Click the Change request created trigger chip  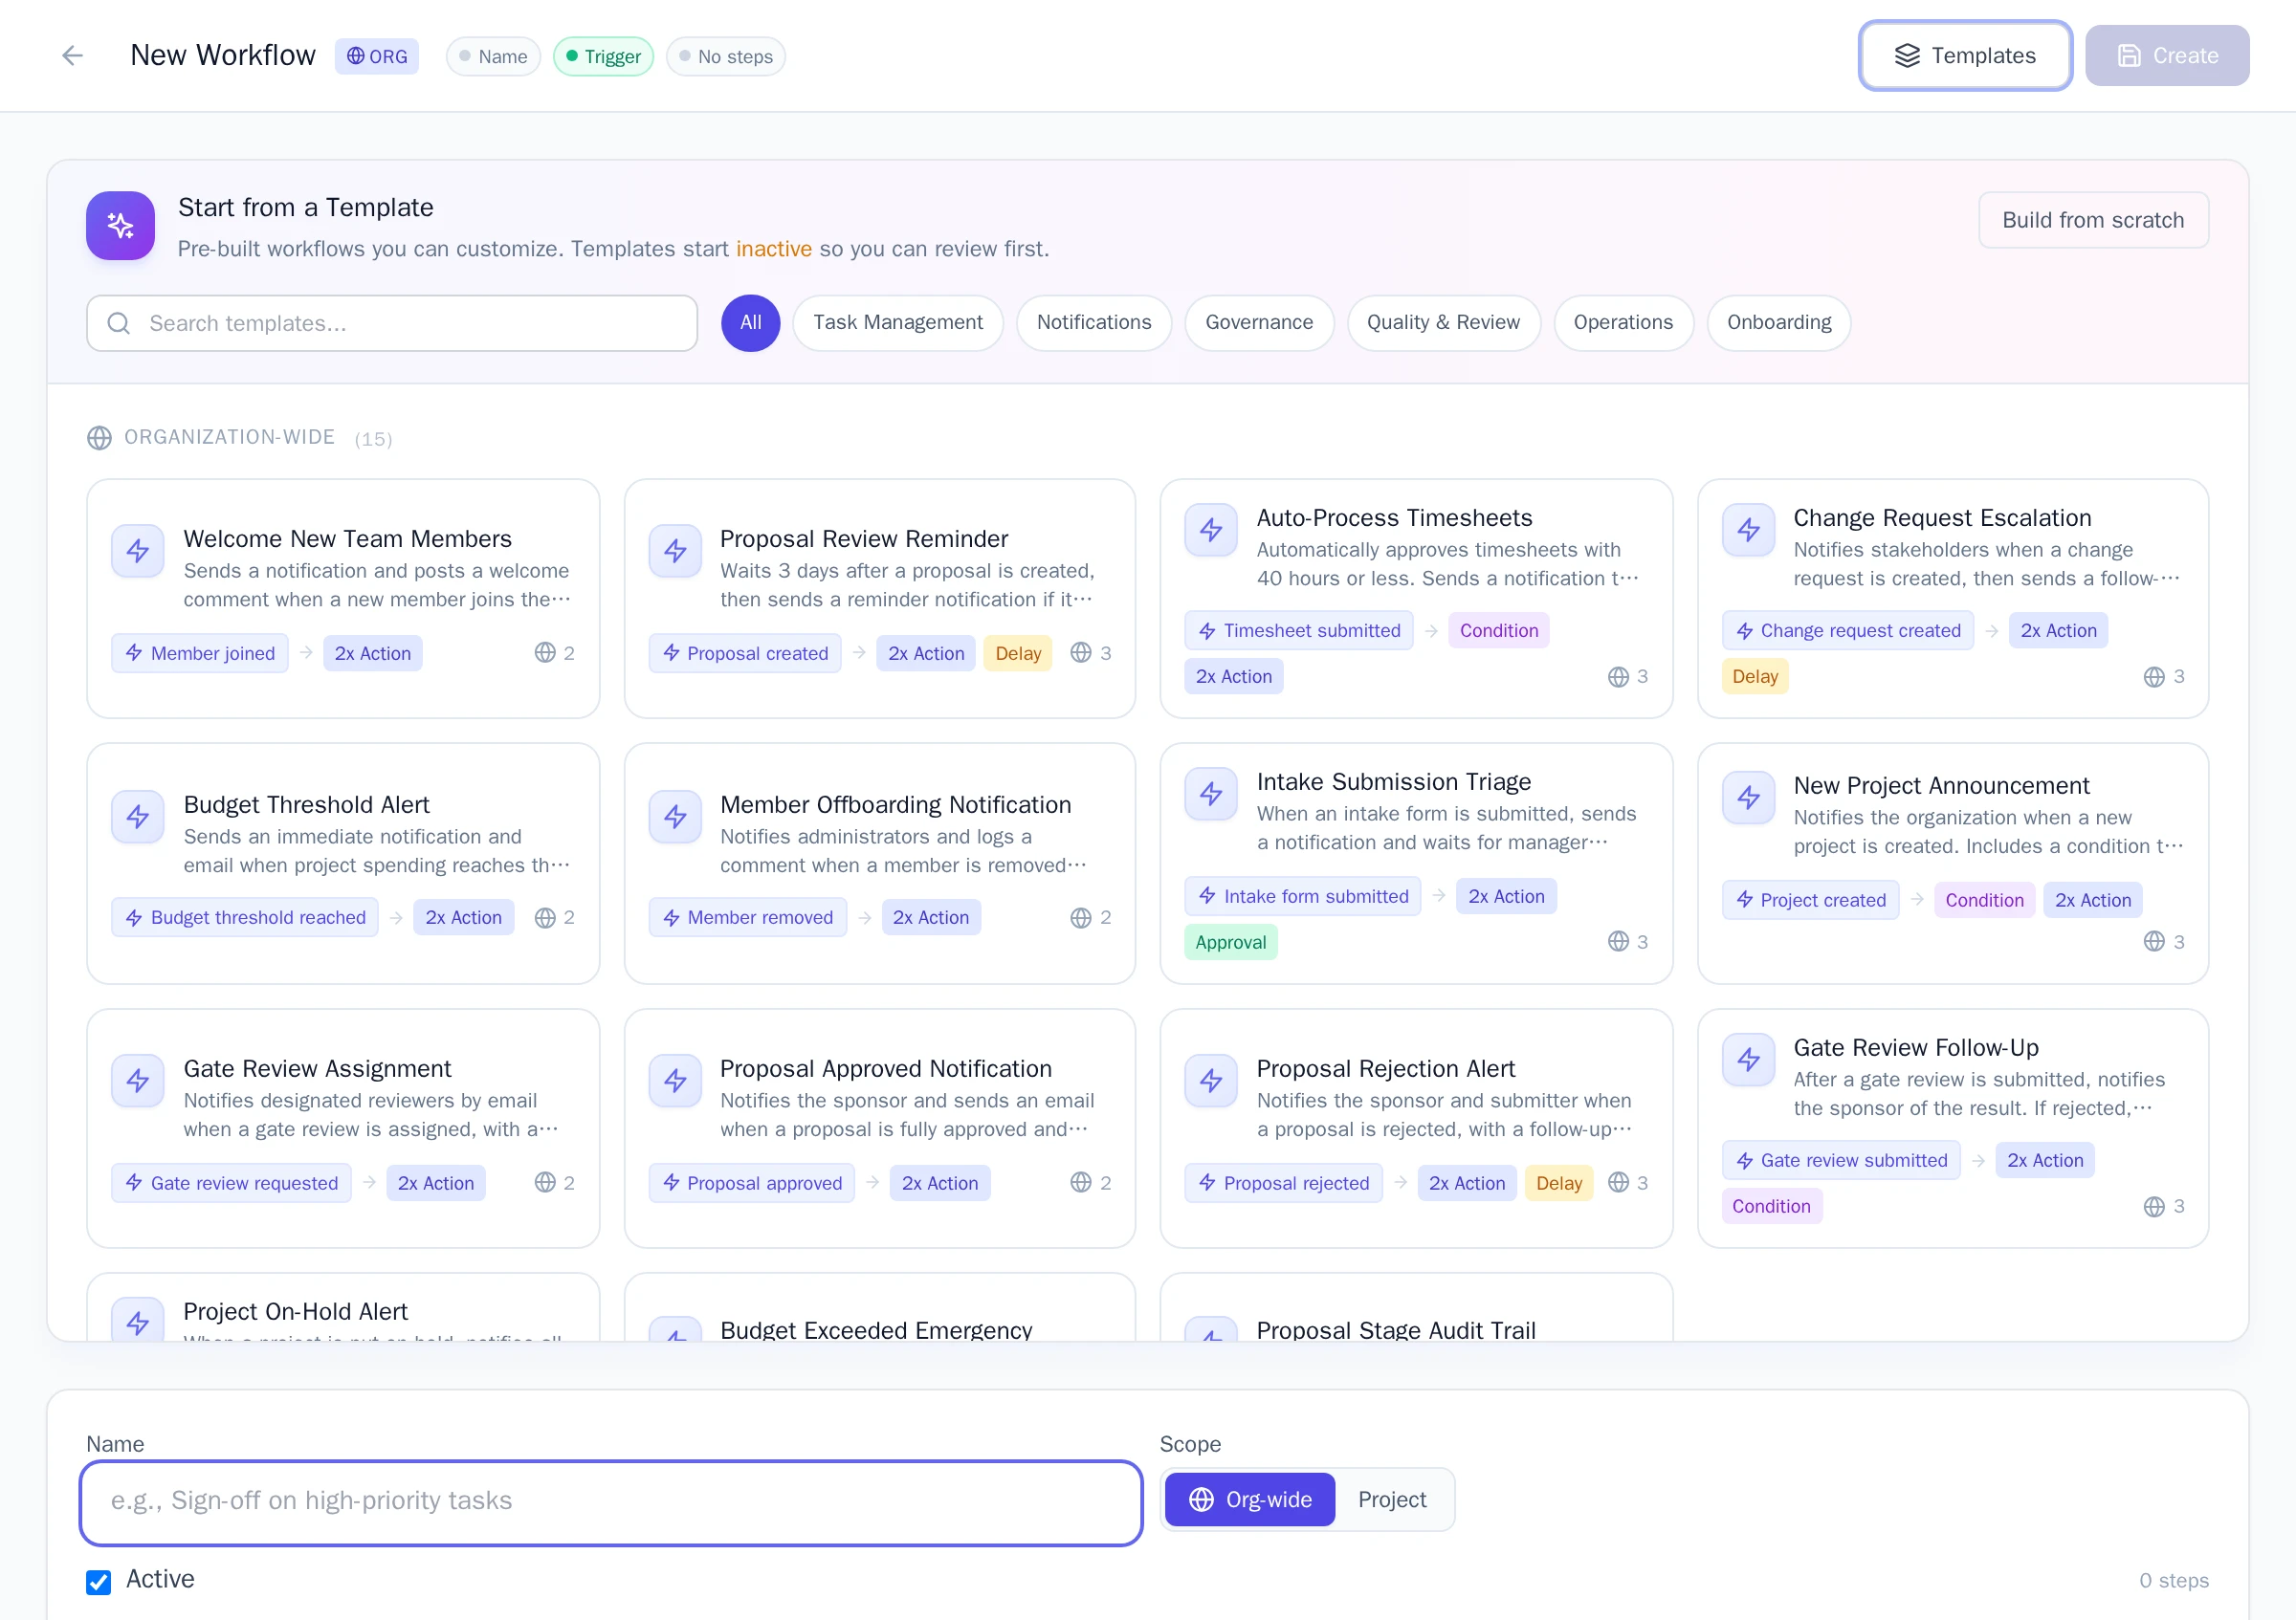[x=1847, y=630]
